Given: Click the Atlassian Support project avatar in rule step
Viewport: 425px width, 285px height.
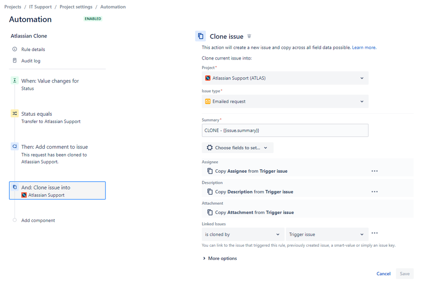Looking at the screenshot, I should [x=24, y=195].
